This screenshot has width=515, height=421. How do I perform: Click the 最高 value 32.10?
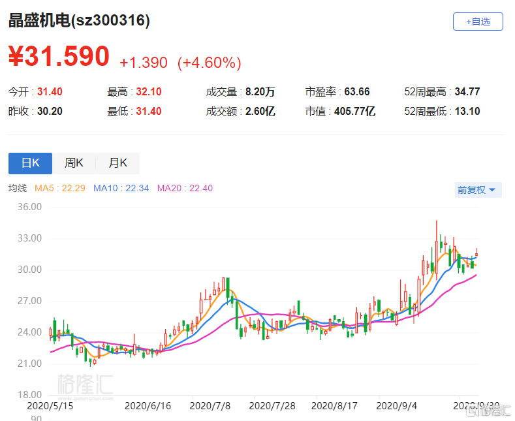point(149,91)
